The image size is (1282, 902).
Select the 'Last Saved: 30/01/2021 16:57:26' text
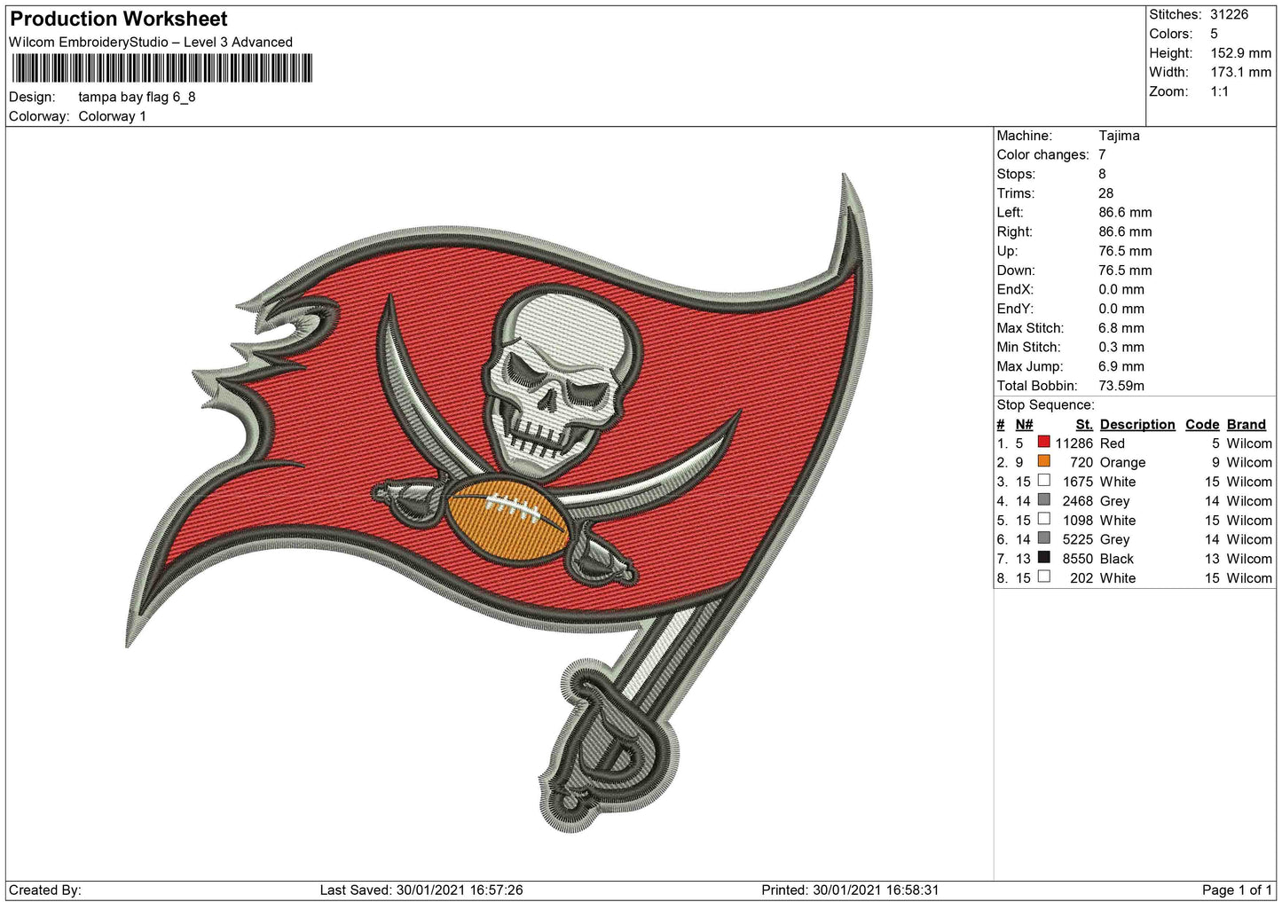421,890
